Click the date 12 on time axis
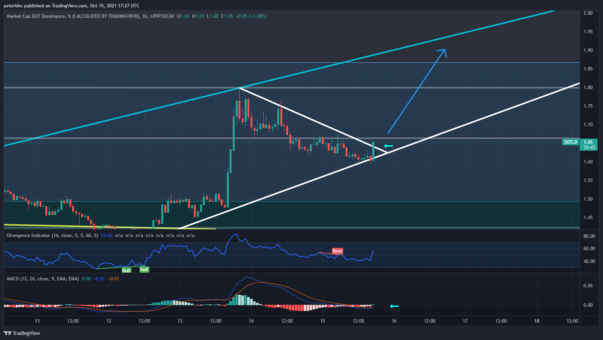This screenshot has height=340, width=603. click(109, 321)
